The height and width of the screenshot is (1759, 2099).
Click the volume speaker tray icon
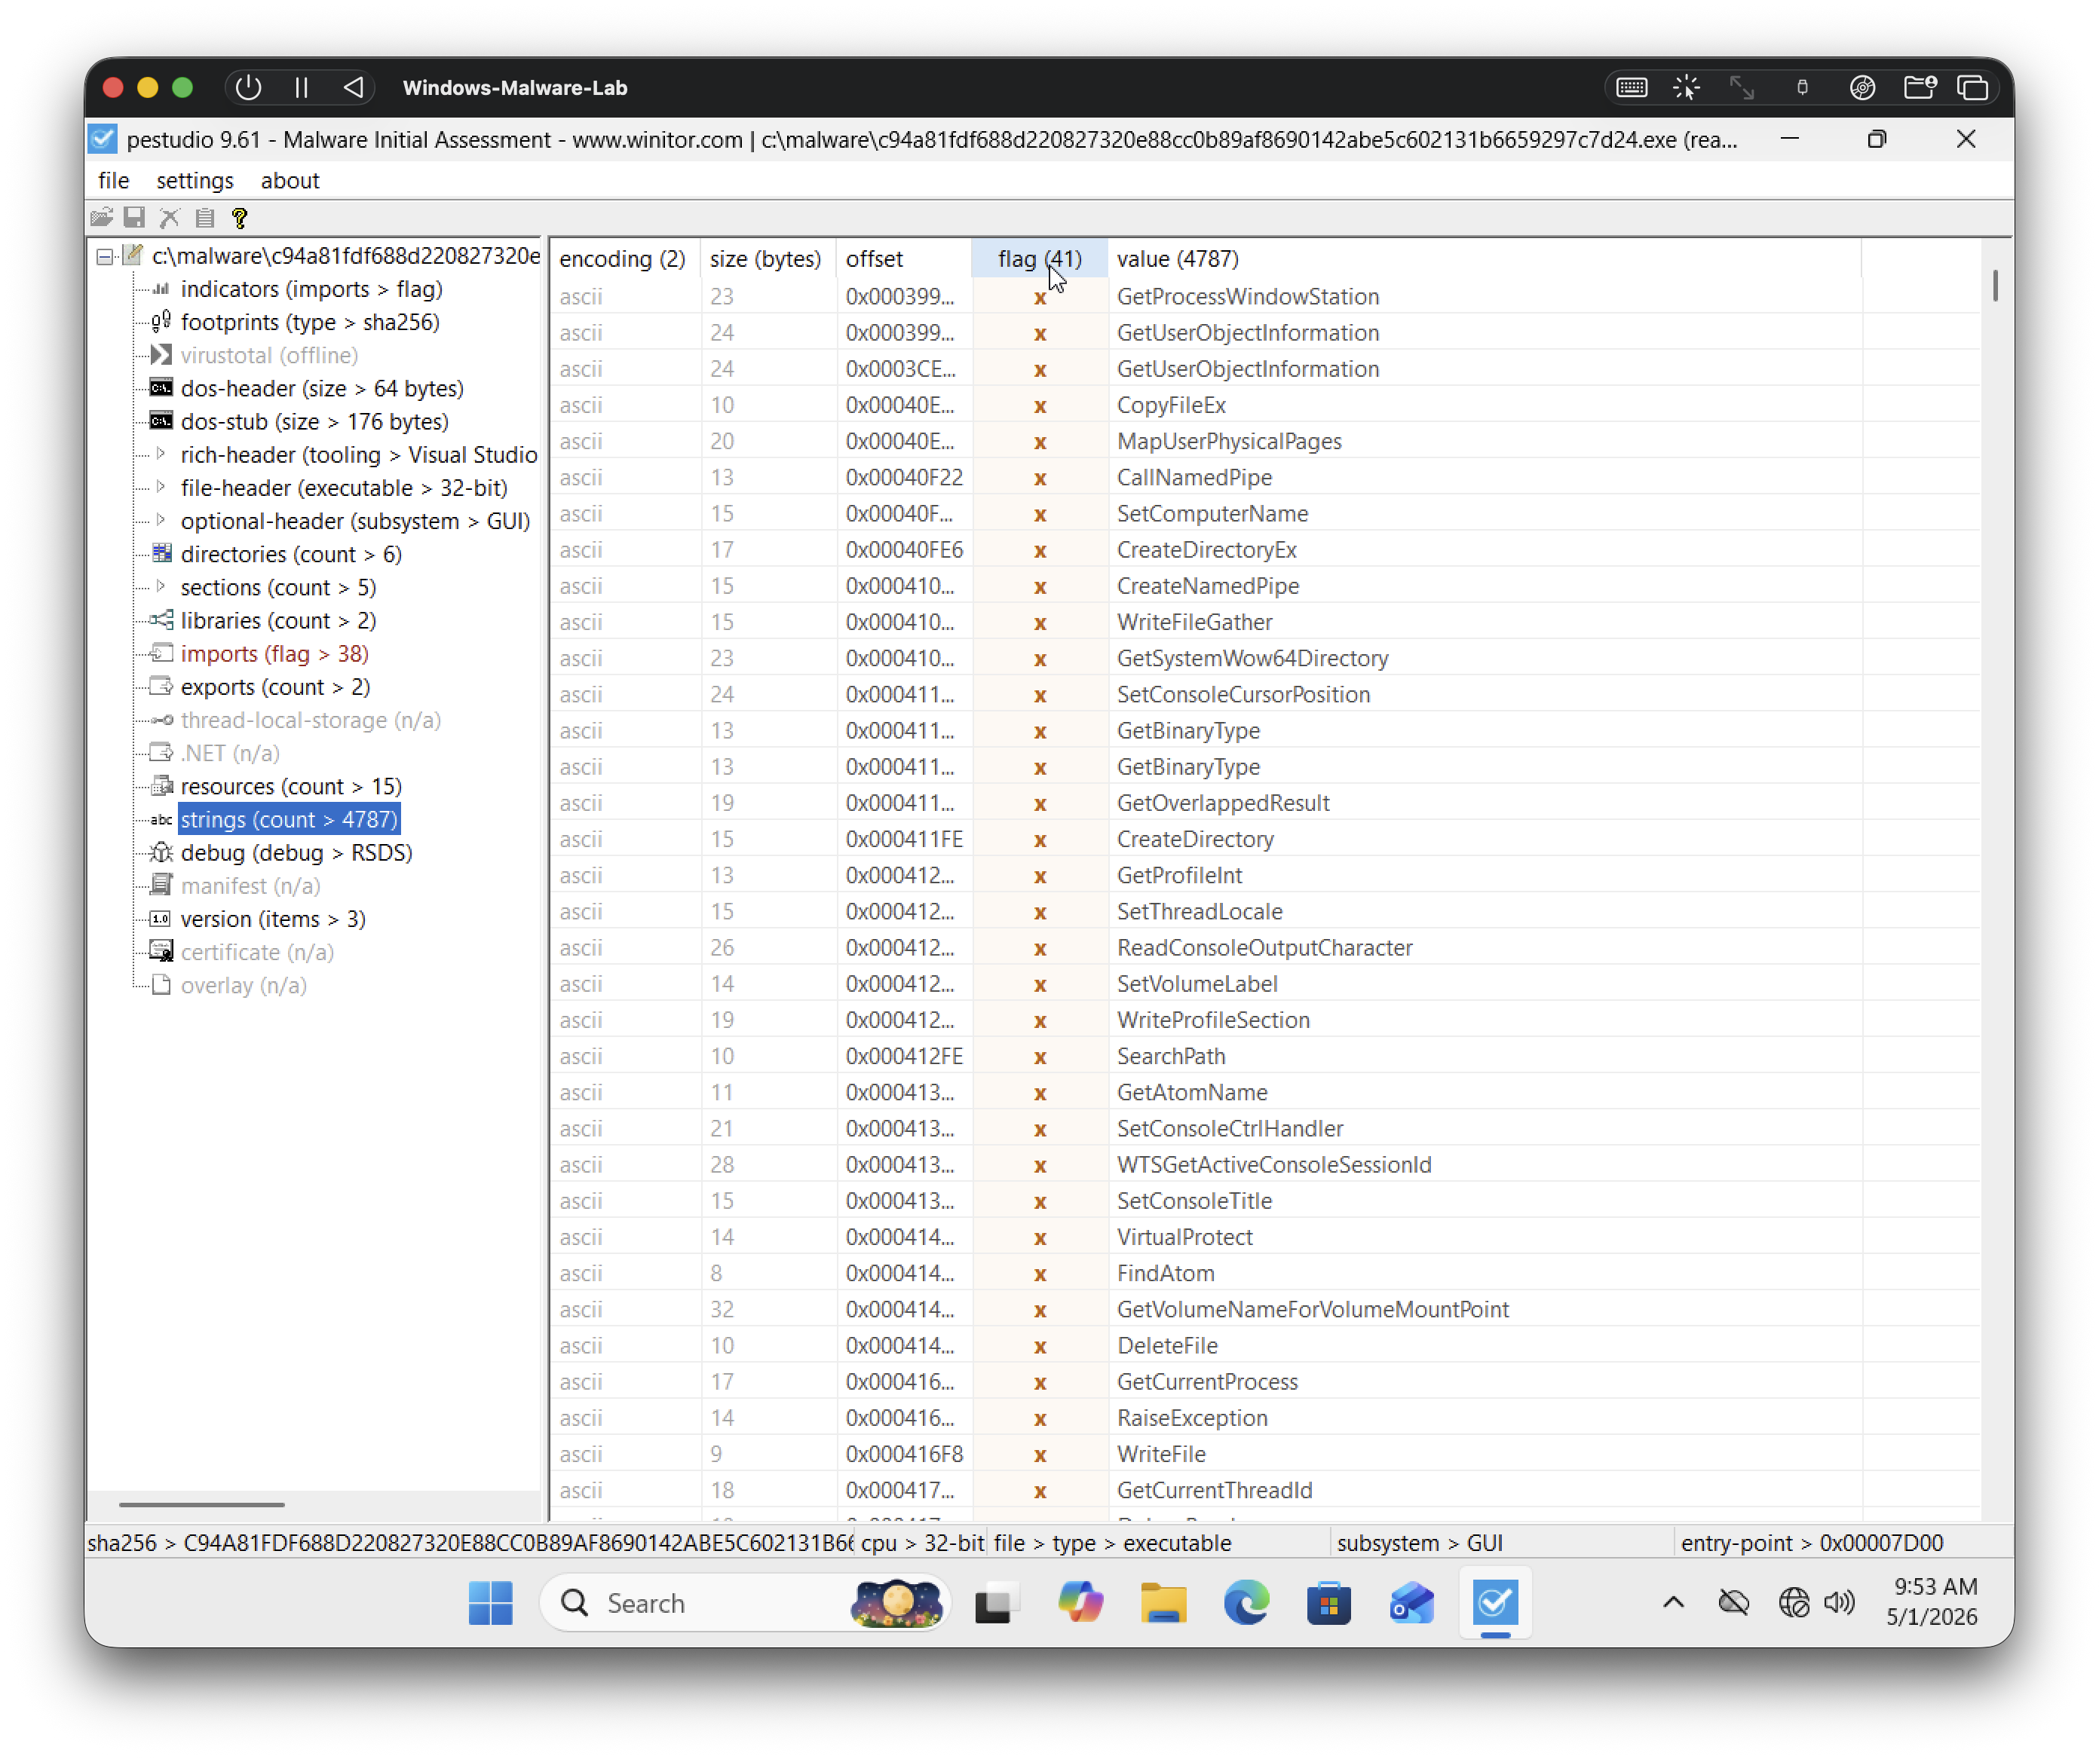click(1839, 1603)
